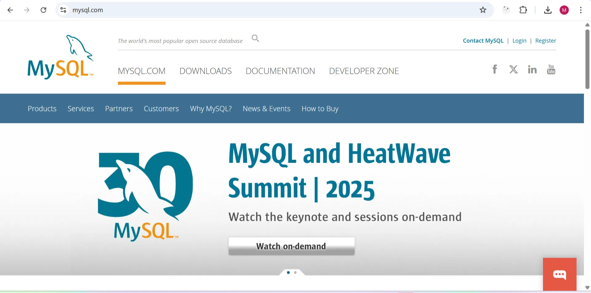This screenshot has height=293, width=591.
Task: Open the site search magnifier icon
Action: click(x=255, y=38)
